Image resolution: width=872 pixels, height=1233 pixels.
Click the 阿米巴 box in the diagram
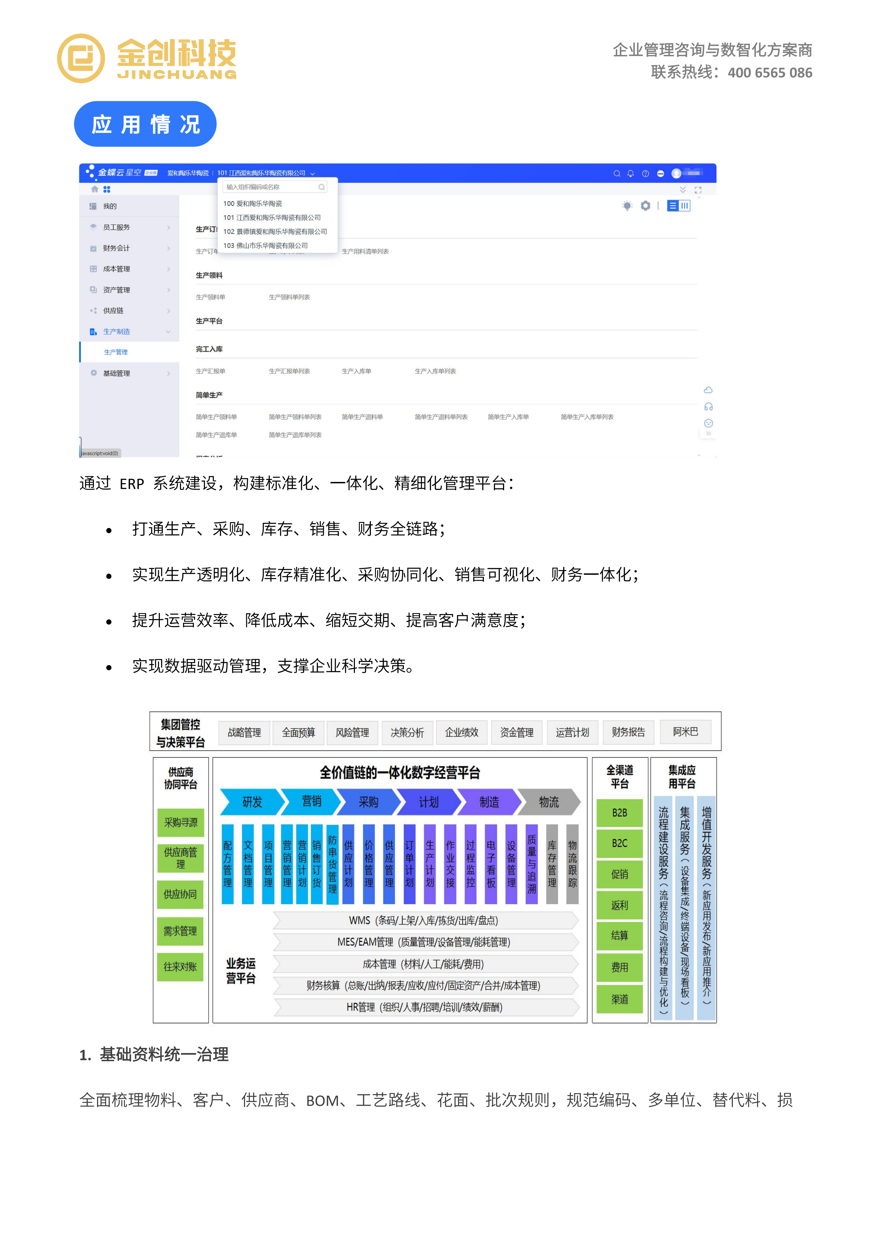click(x=685, y=732)
